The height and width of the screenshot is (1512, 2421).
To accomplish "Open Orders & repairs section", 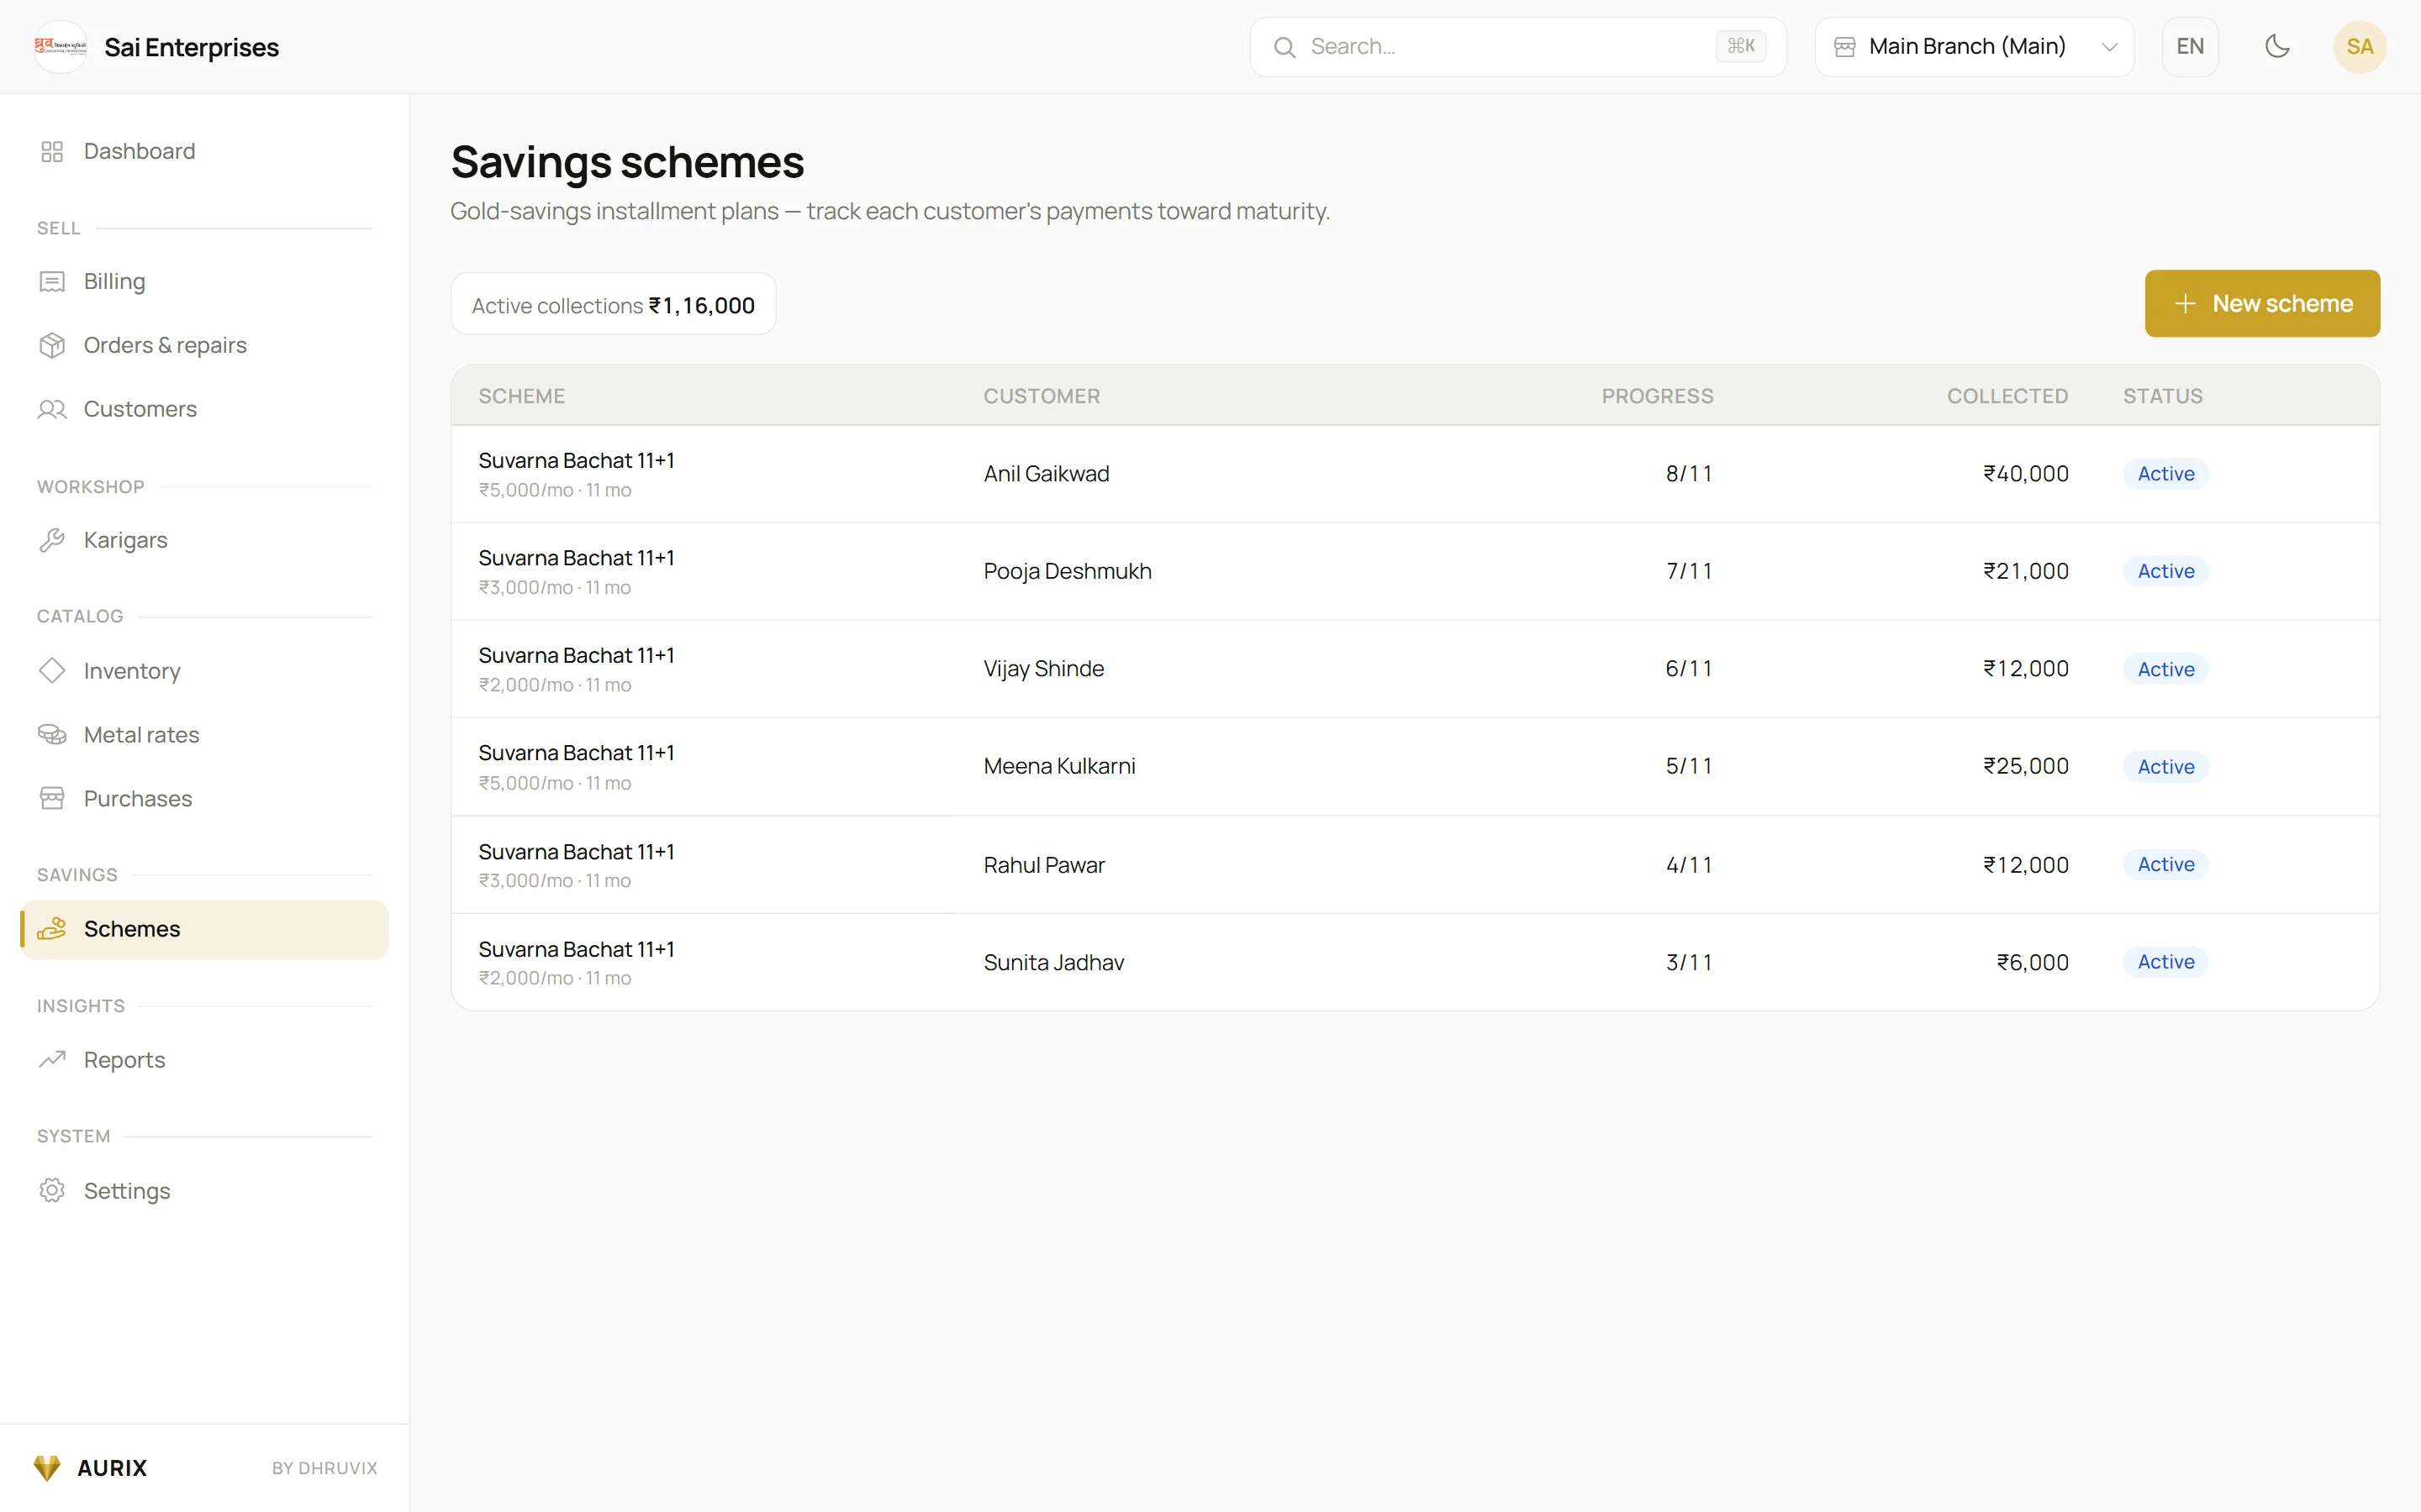I will pos(204,345).
